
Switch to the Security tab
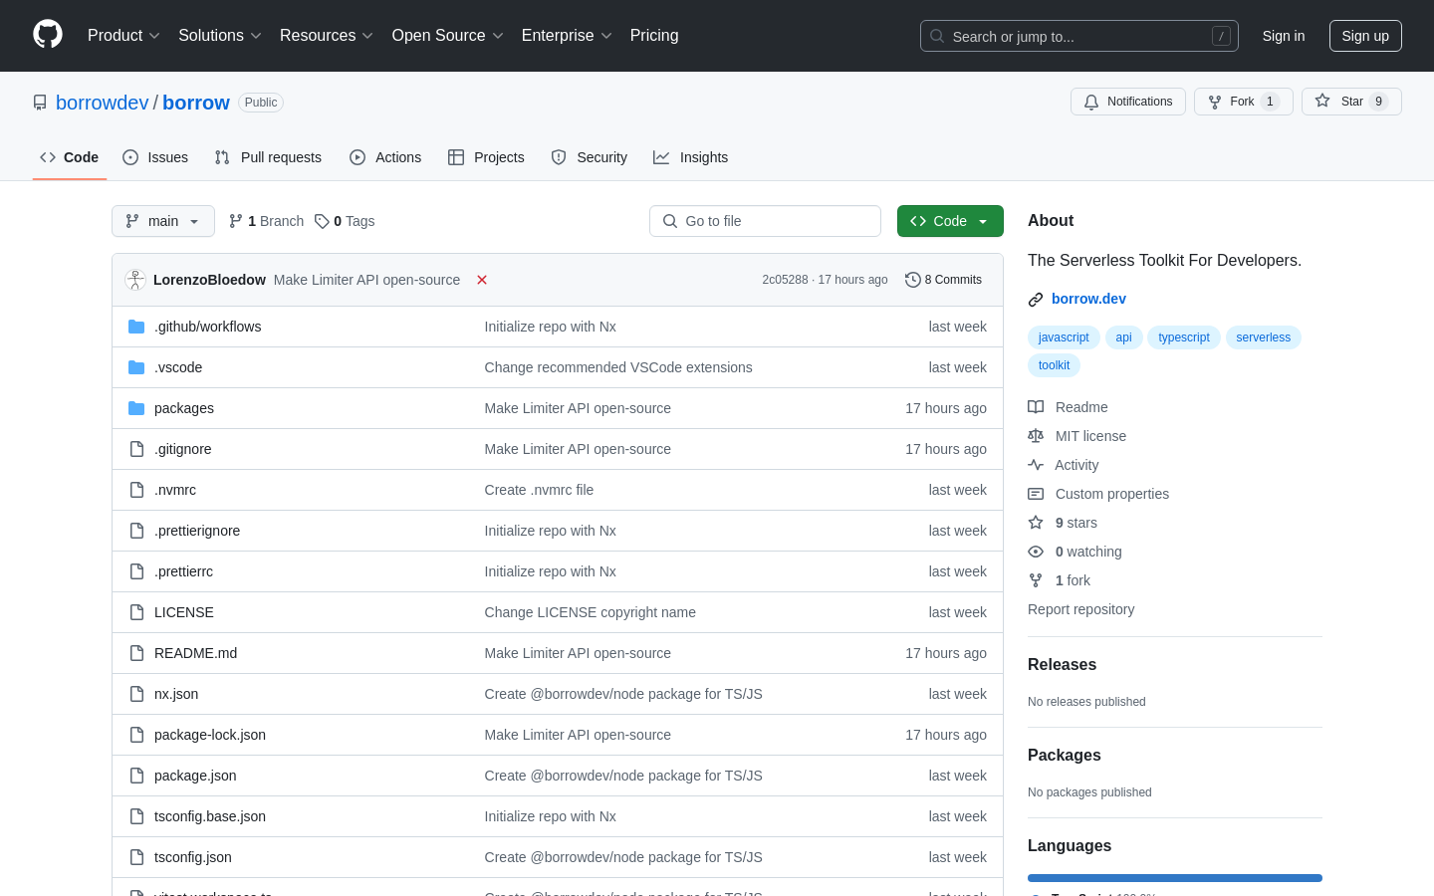point(590,157)
